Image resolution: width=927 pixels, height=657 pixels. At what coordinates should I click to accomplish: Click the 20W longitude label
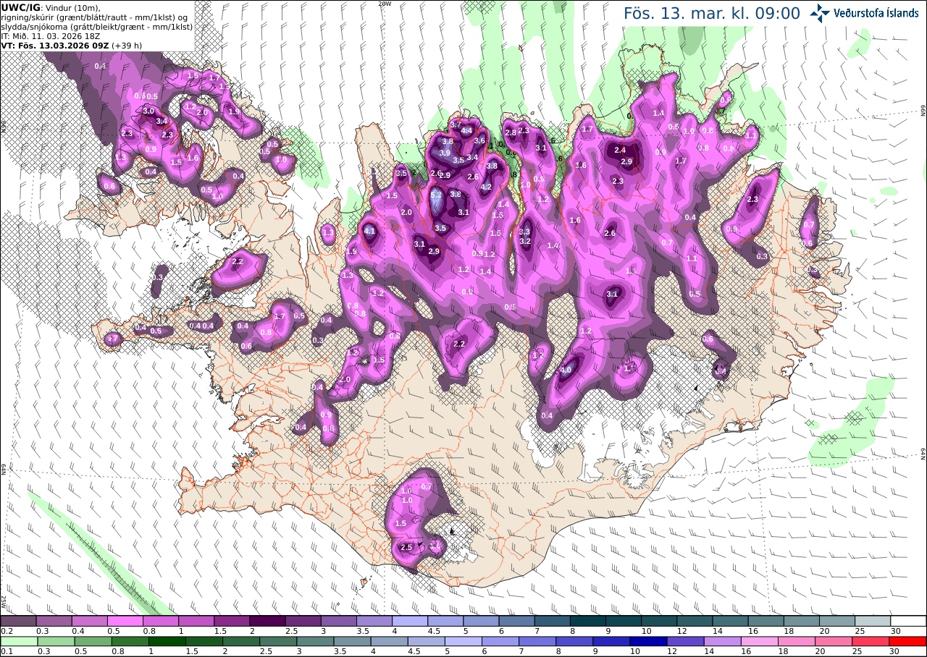coord(385,4)
